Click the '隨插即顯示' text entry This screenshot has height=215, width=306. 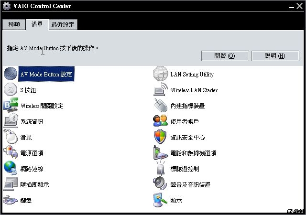pyautogui.click(x=34, y=184)
